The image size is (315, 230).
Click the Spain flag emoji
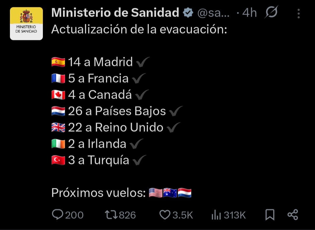[58, 62]
